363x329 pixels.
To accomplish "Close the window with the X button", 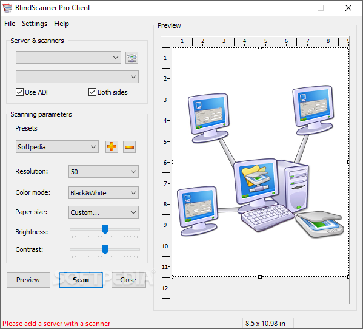I will pos(348,8).
